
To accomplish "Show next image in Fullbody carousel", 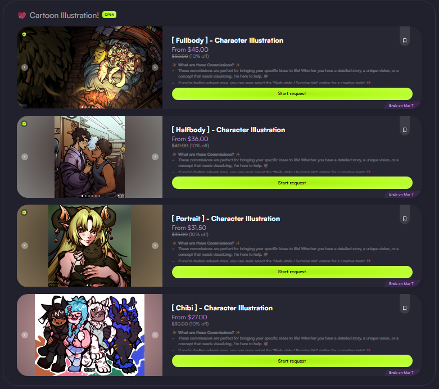I will (155, 67).
